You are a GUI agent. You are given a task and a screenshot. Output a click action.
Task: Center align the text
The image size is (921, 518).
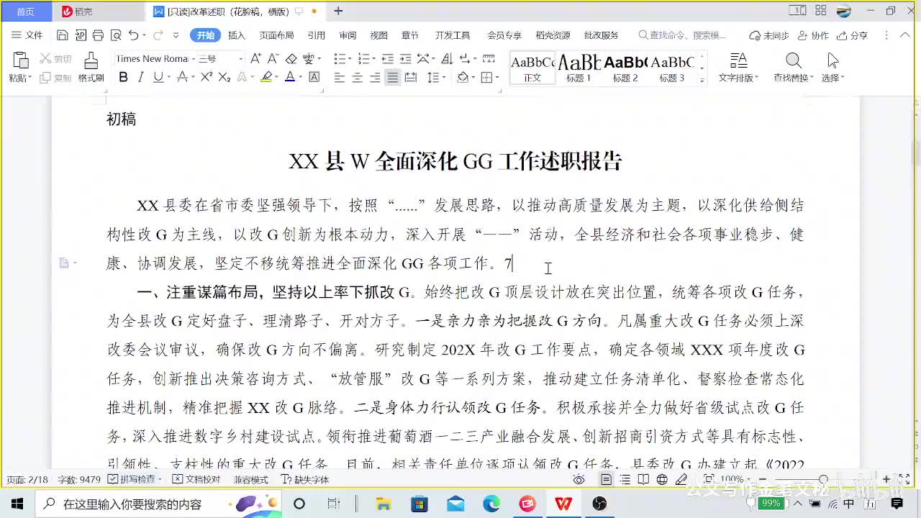click(x=357, y=77)
